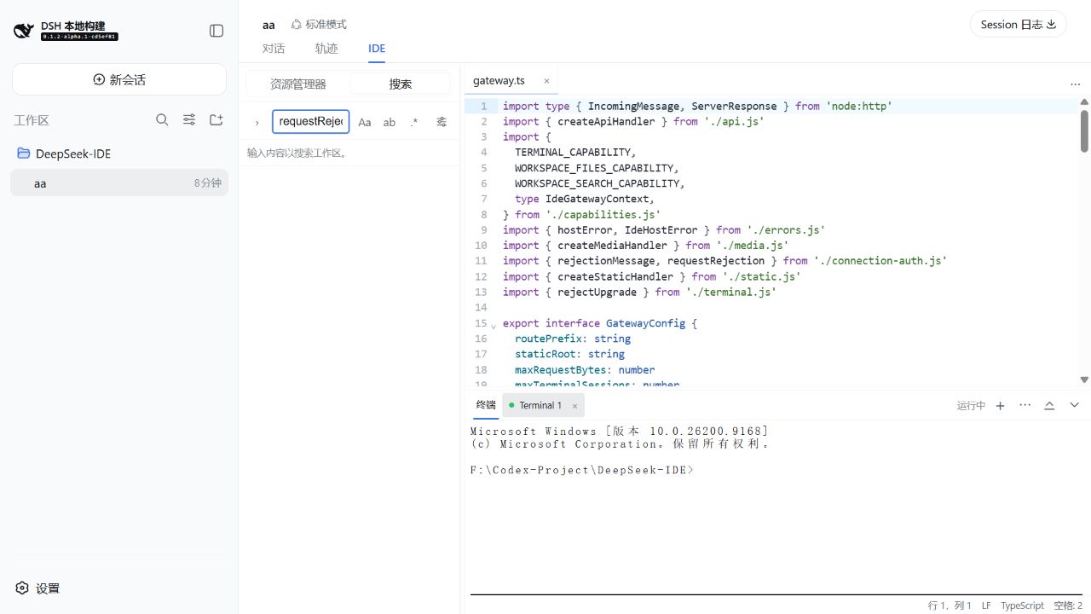
Task: Open search details filter icon
Action: pos(442,123)
